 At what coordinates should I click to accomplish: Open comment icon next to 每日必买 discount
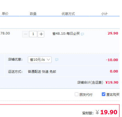82,34
